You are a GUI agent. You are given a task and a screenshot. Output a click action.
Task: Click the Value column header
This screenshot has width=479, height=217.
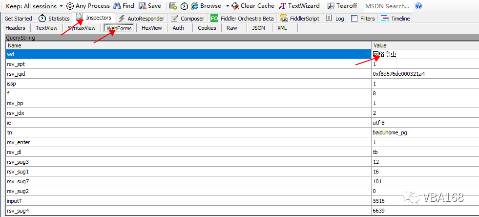click(425, 45)
